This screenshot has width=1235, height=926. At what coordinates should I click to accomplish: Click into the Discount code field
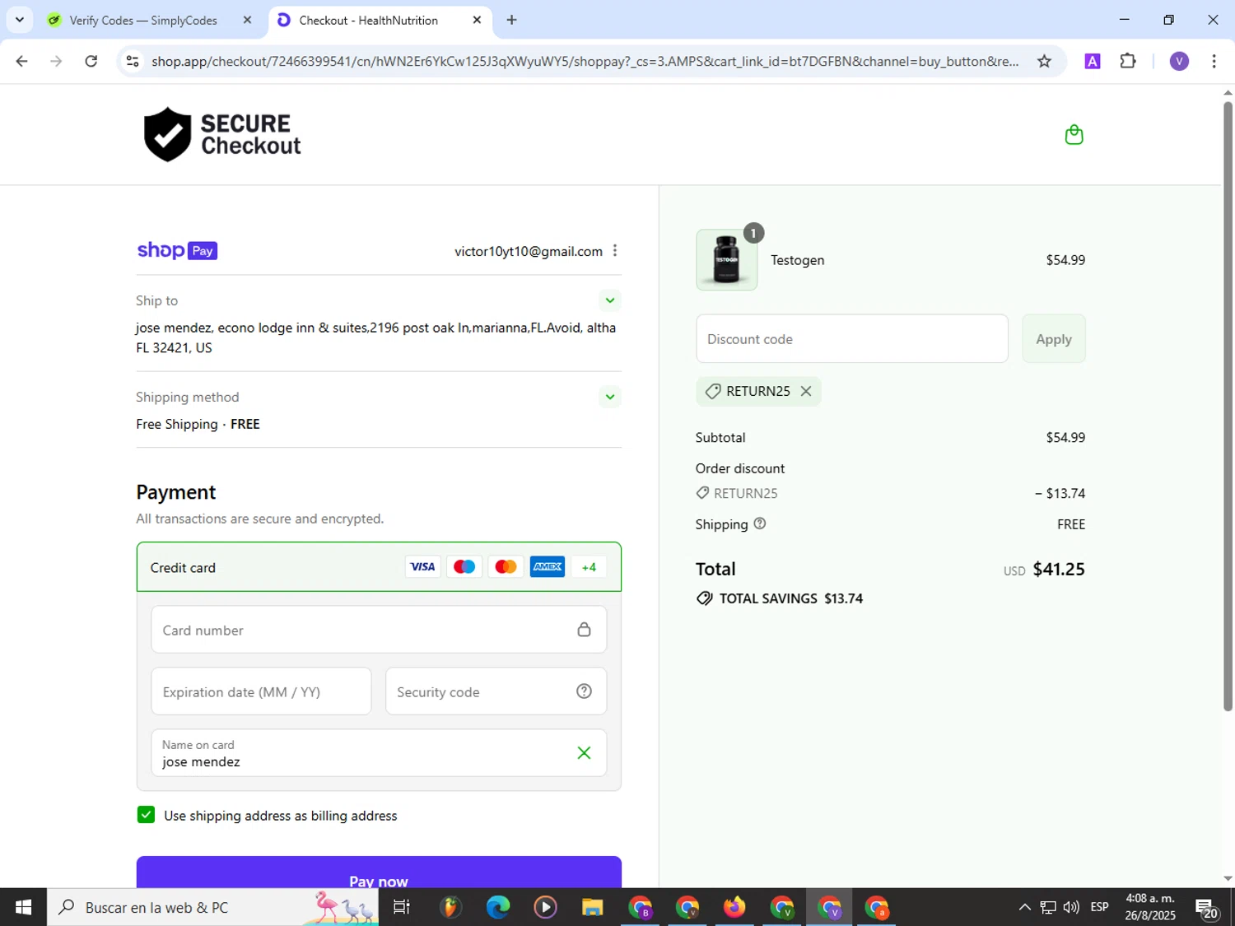[x=852, y=338]
